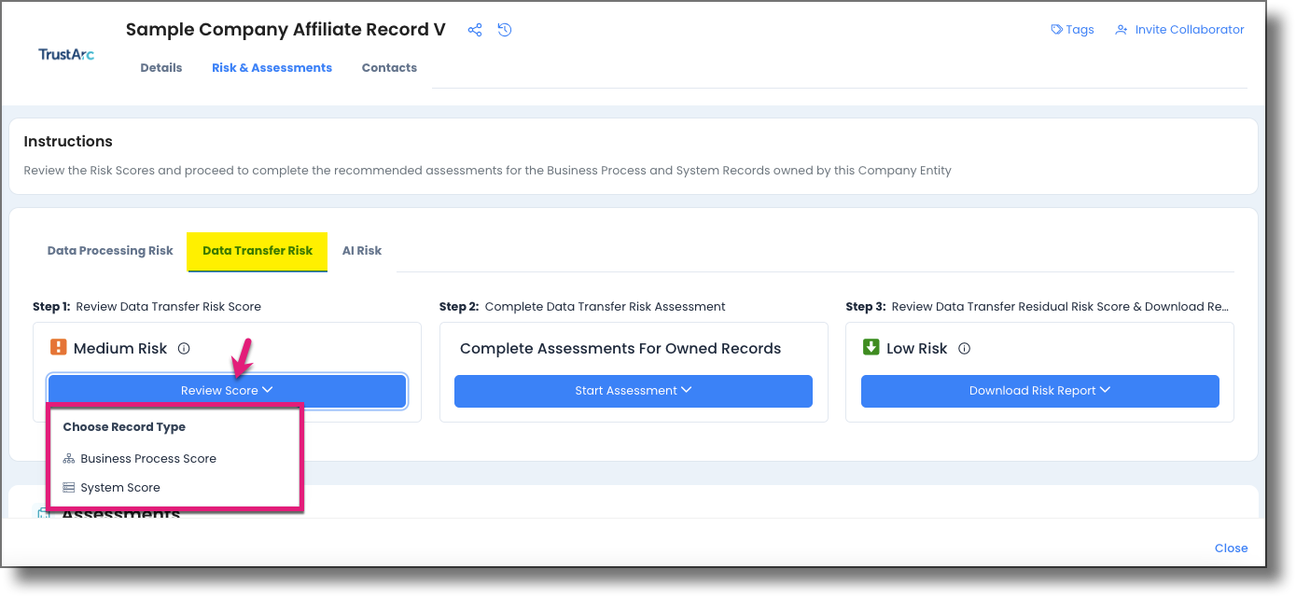The width and height of the screenshot is (1296, 597).
Task: Click the share icon beside record title
Action: [x=475, y=30]
